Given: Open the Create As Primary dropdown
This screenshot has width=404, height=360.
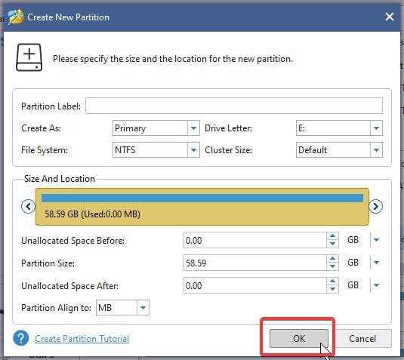Looking at the screenshot, I should click(193, 128).
